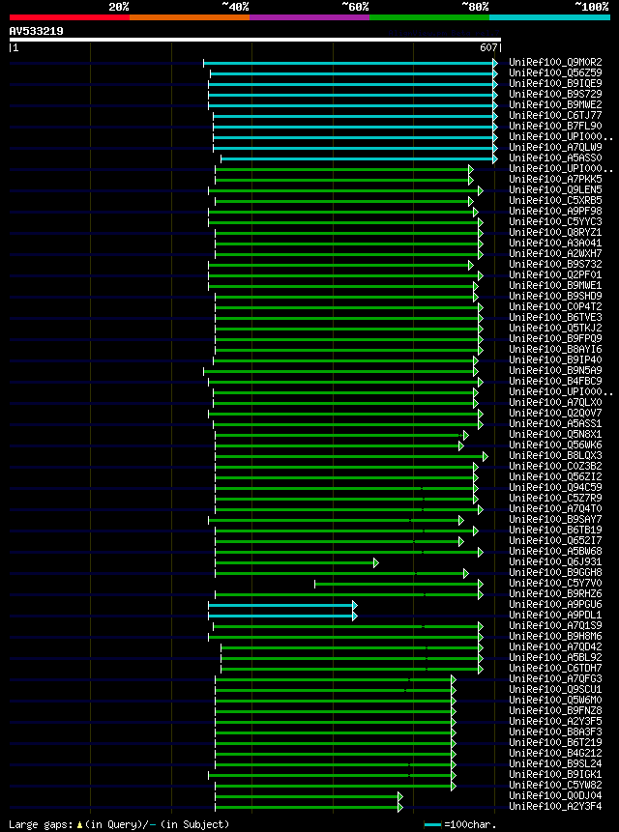Open hit UniRef100_B8LQX3
Viewport: 619px width, 832px height.
tap(555, 456)
